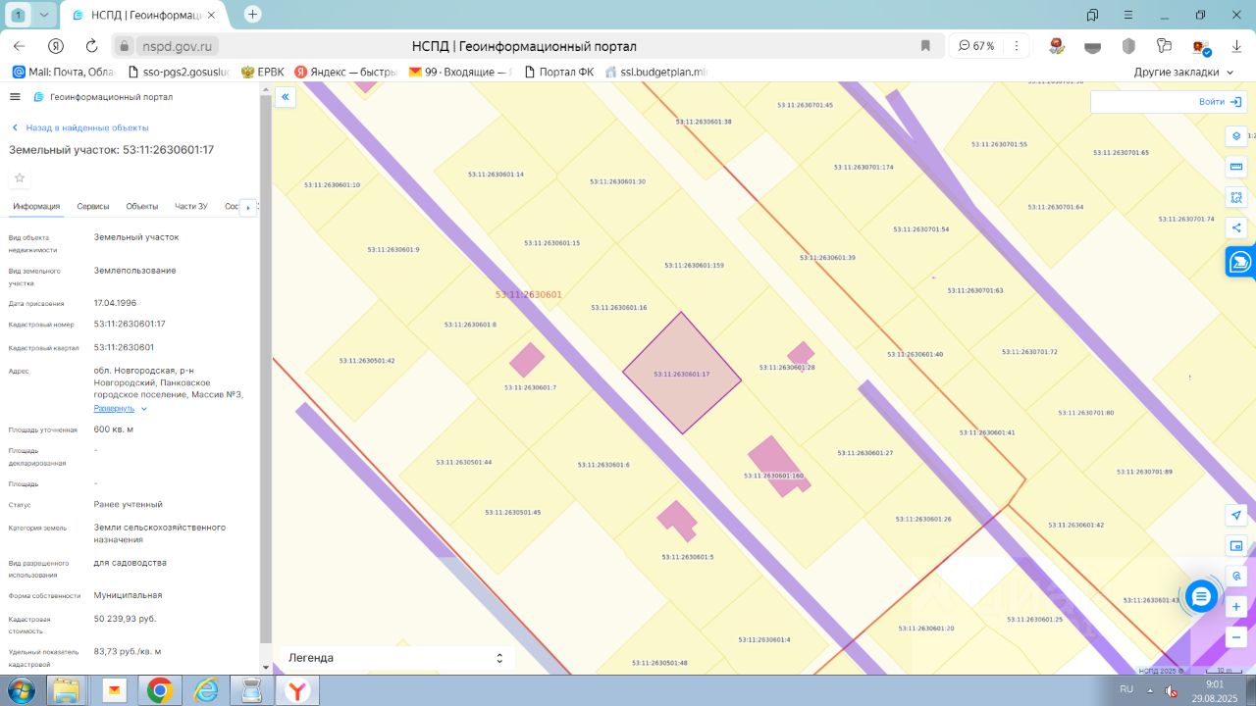The width and height of the screenshot is (1256, 706).
Task: Go back in browser history
Action: [x=20, y=46]
